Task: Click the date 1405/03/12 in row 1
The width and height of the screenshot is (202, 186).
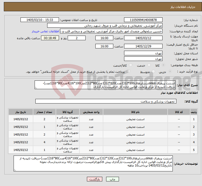Action: pyautogui.click(x=21, y=119)
